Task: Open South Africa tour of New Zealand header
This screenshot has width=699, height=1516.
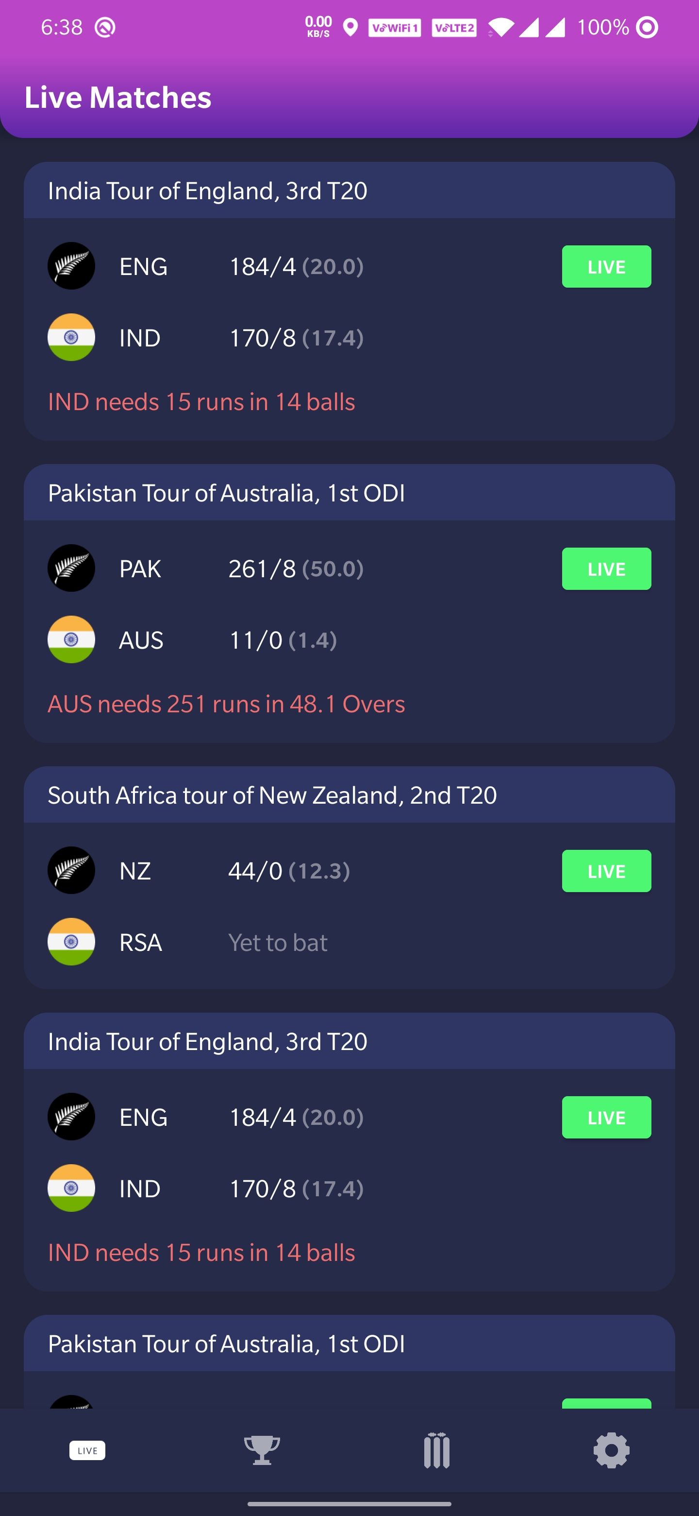Action: (272, 795)
